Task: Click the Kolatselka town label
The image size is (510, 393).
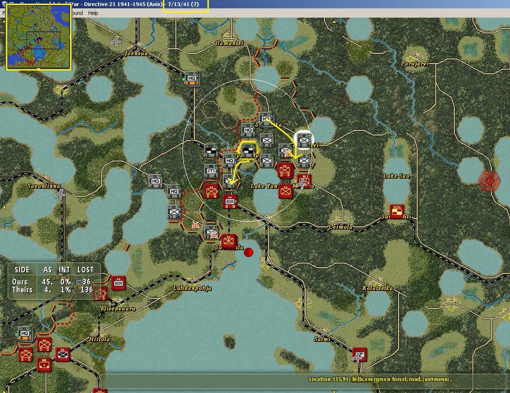Action: [378, 288]
